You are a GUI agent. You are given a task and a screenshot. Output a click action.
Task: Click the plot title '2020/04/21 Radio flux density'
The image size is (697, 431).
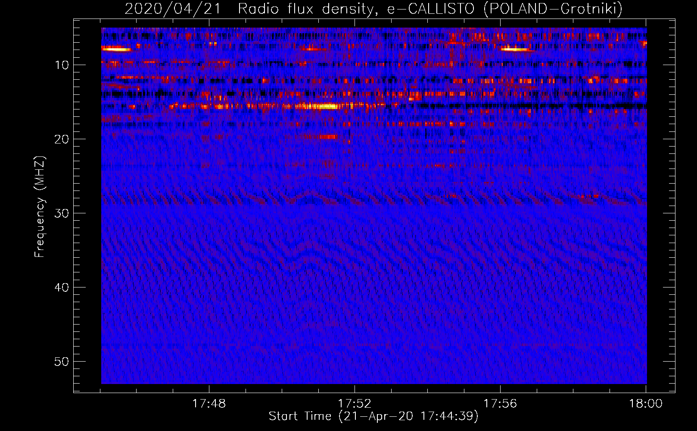point(373,9)
